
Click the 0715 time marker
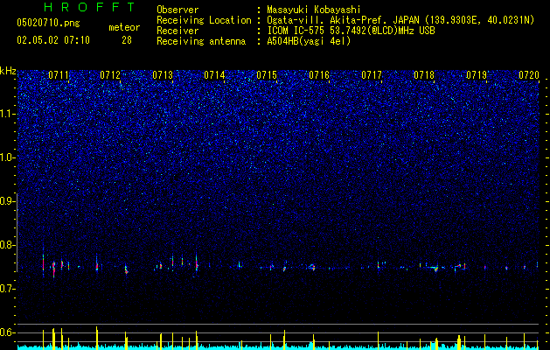tap(267, 75)
